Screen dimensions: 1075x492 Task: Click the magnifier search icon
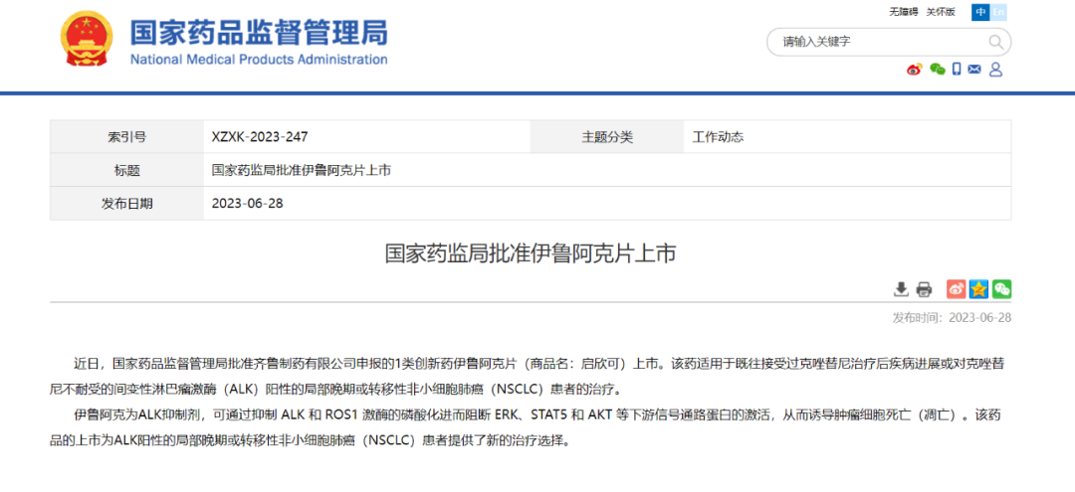click(995, 43)
